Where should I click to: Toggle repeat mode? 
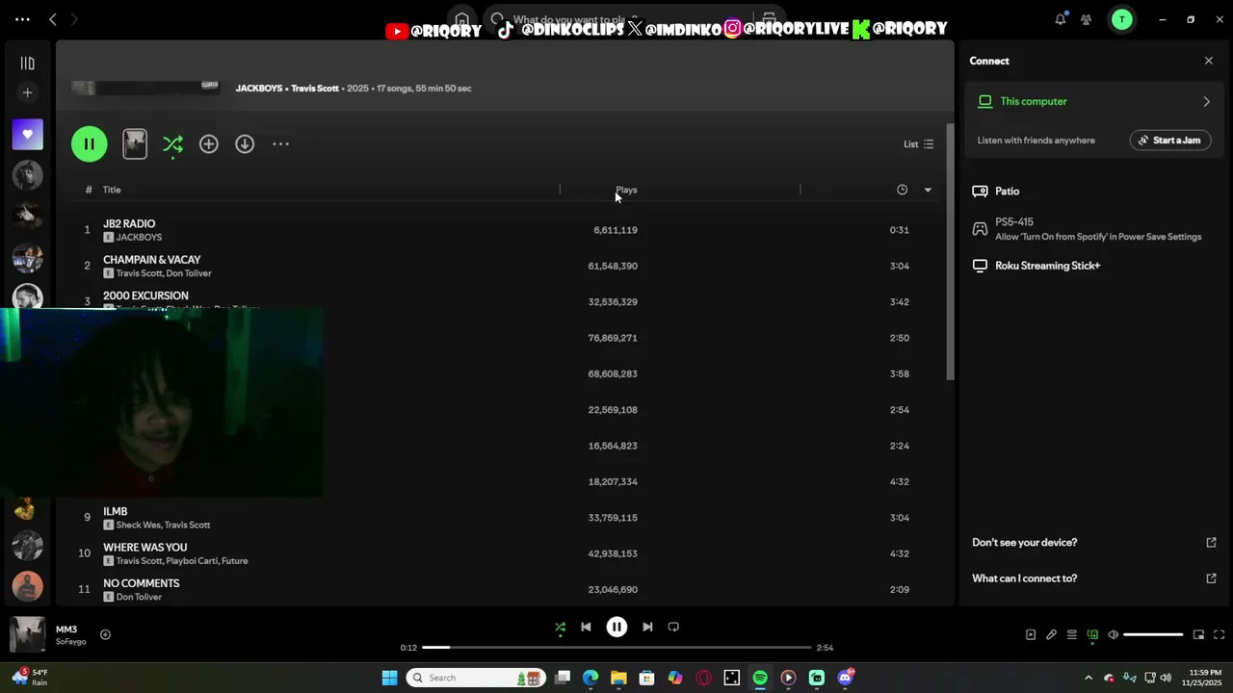pyautogui.click(x=673, y=628)
